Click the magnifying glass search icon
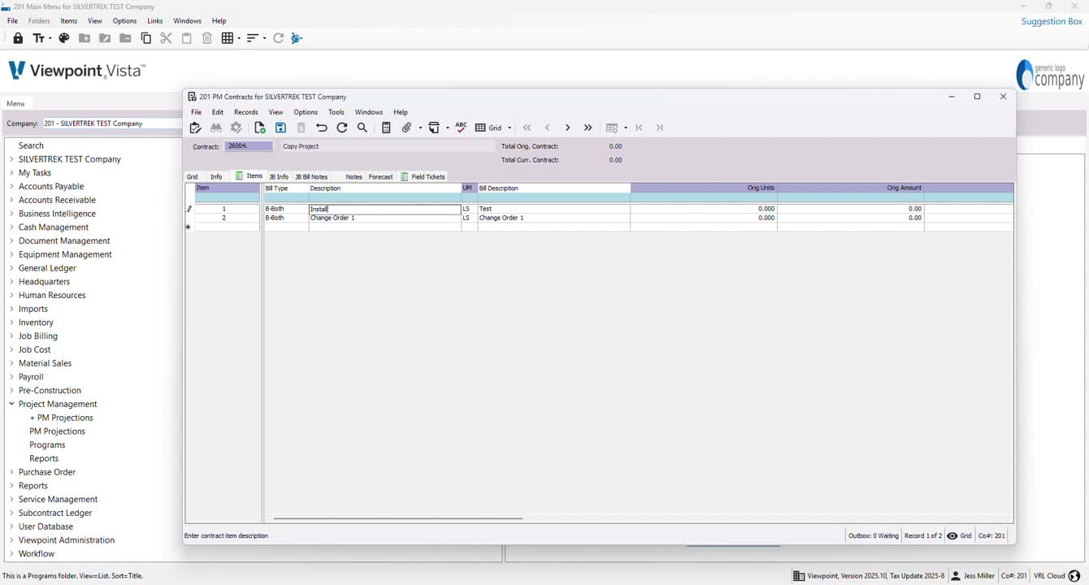 (x=362, y=128)
